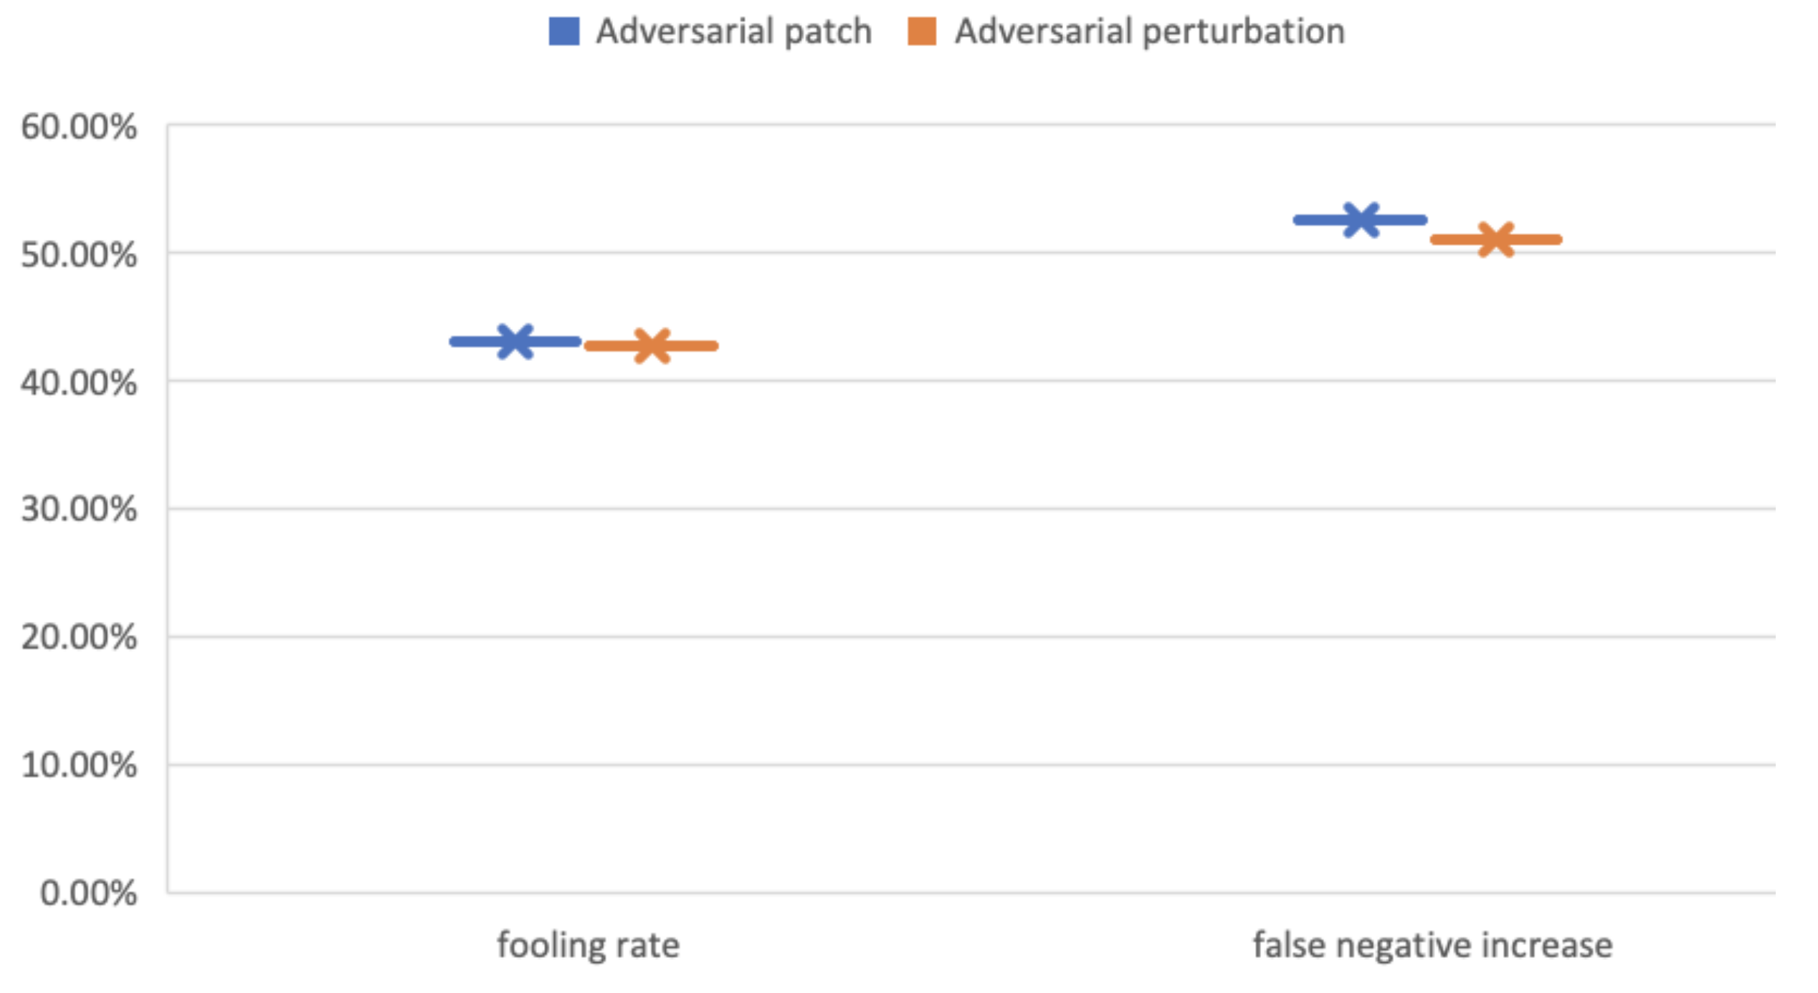Click the "fooling rate" x-axis label

(x=588, y=945)
